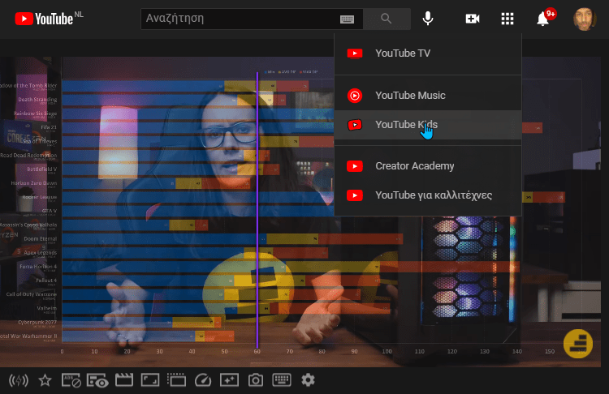Open the notifications bell
The image size is (609, 394).
[x=543, y=19]
